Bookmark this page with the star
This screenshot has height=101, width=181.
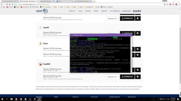pos(167,4)
